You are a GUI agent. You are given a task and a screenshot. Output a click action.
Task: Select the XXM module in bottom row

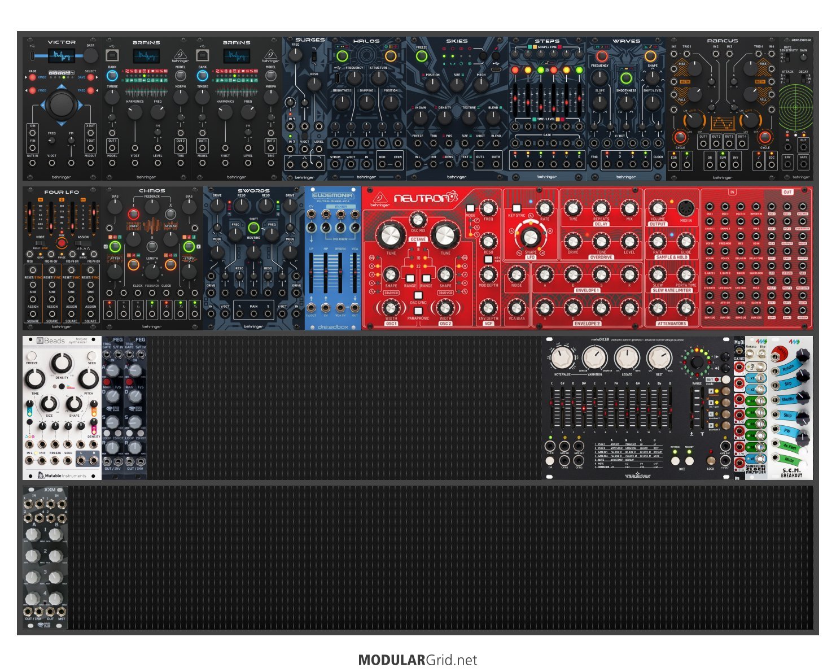[x=45, y=557]
